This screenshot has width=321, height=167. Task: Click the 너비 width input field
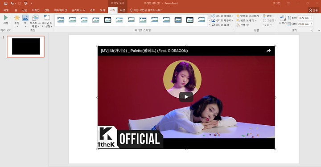(x=304, y=24)
